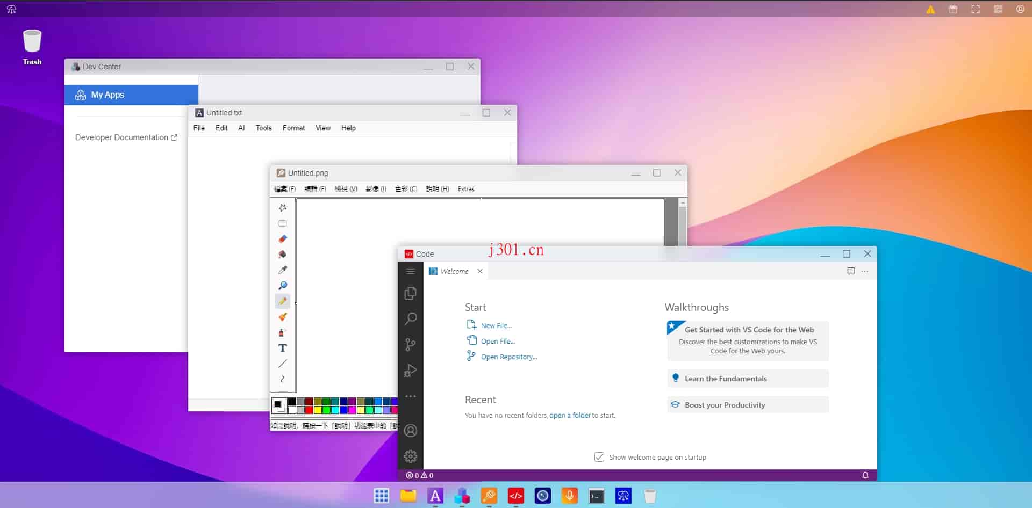Select the Magnifier tool in paint
Screen dimensions: 1032x508
(x=283, y=286)
